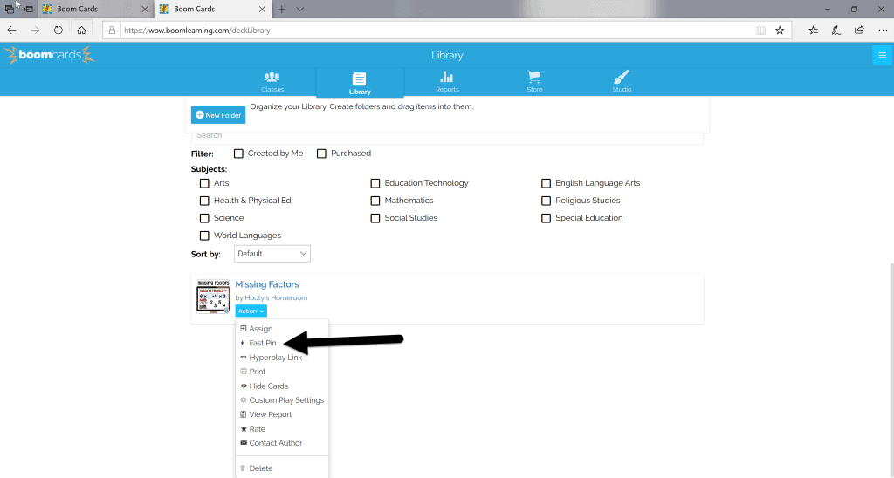Click the set tabs aside icon
The width and height of the screenshot is (894, 478).
(x=28, y=9)
